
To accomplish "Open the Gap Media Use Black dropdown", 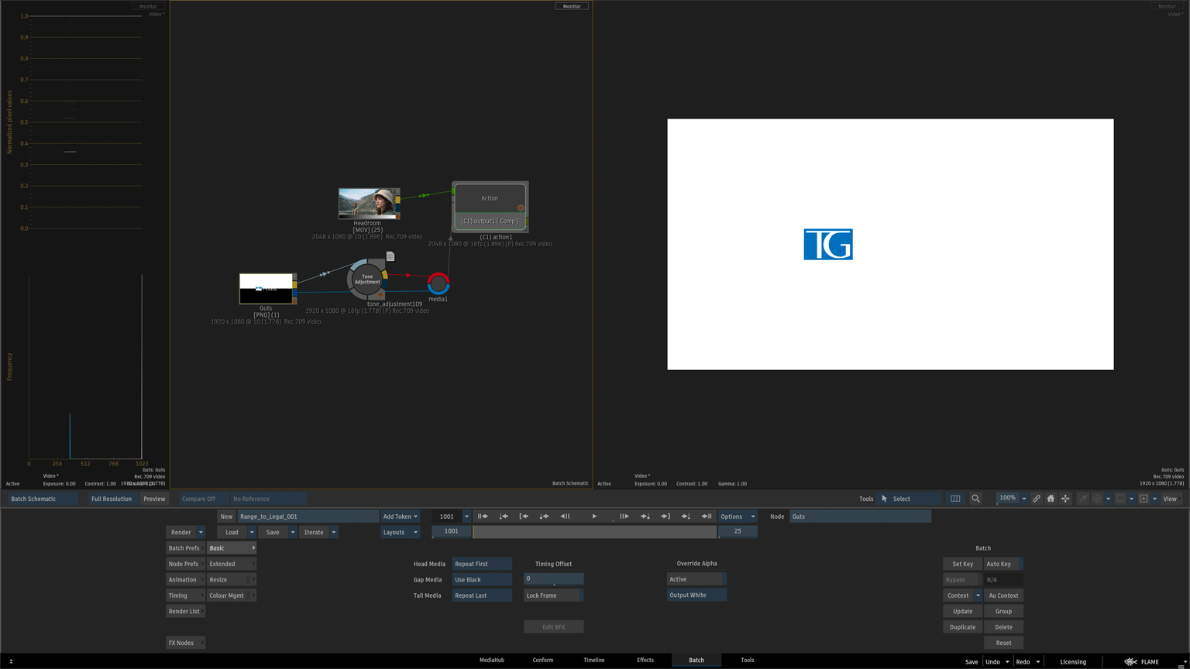I will pos(482,580).
